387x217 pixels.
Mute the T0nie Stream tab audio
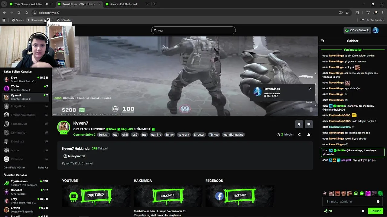(47, 4)
